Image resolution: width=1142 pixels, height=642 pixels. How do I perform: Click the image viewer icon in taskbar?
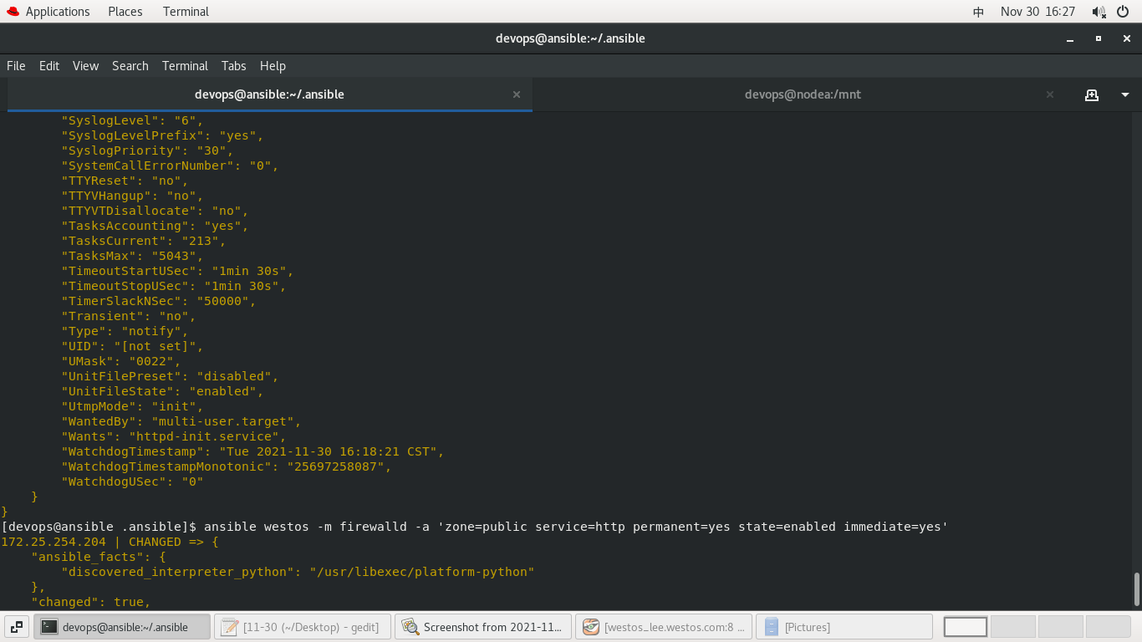pos(410,627)
